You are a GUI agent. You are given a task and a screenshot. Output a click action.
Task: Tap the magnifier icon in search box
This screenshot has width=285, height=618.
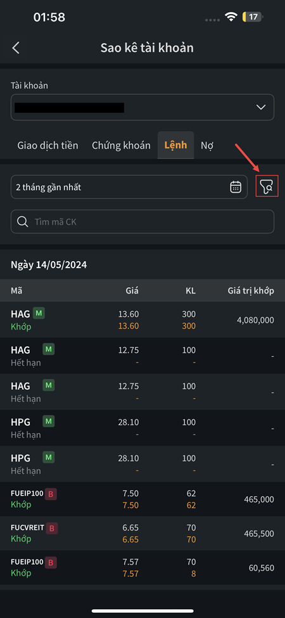point(23,222)
